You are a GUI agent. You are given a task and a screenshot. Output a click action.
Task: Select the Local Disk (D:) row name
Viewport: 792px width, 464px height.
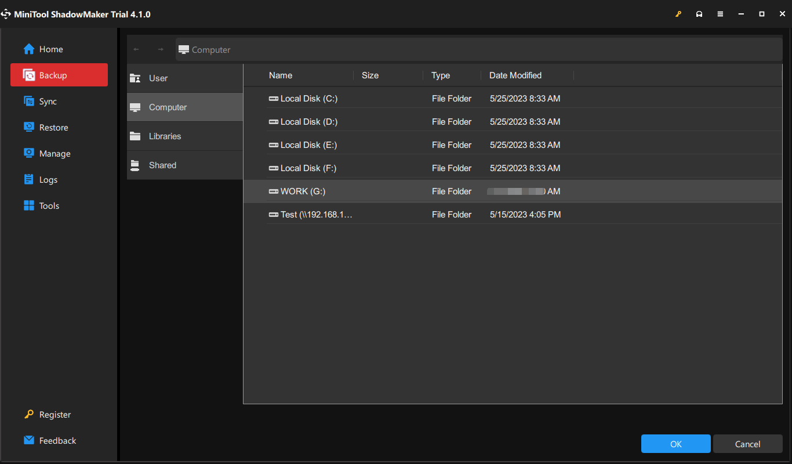pyautogui.click(x=309, y=122)
